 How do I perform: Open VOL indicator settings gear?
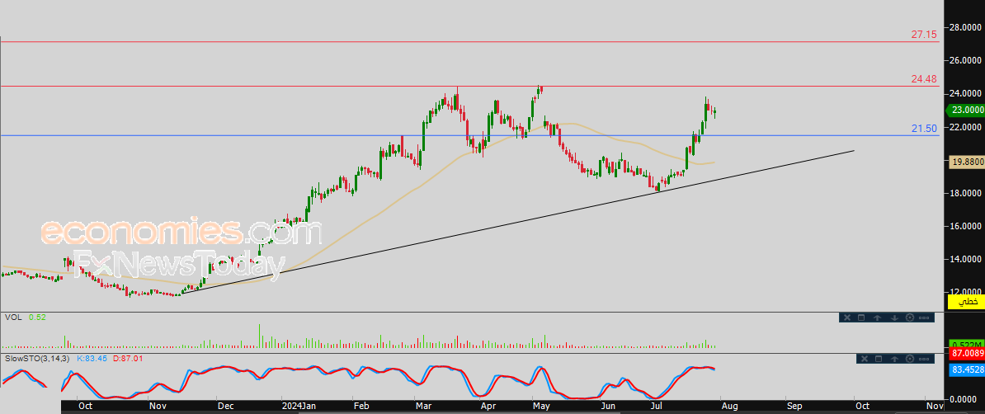tap(910, 318)
